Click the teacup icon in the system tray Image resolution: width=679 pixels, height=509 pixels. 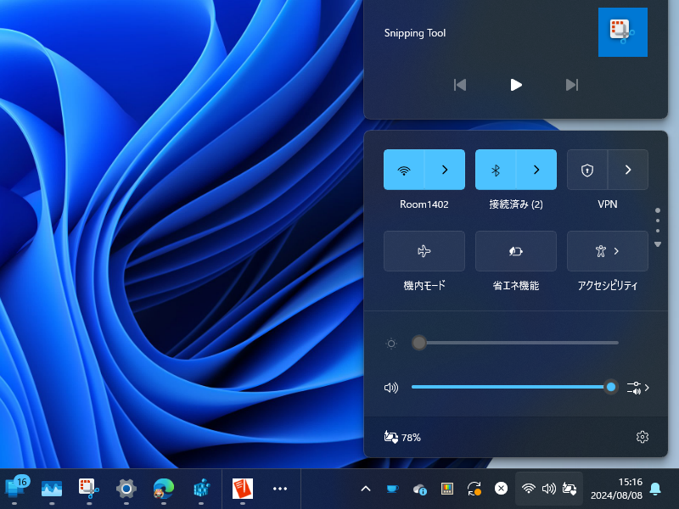pos(390,489)
